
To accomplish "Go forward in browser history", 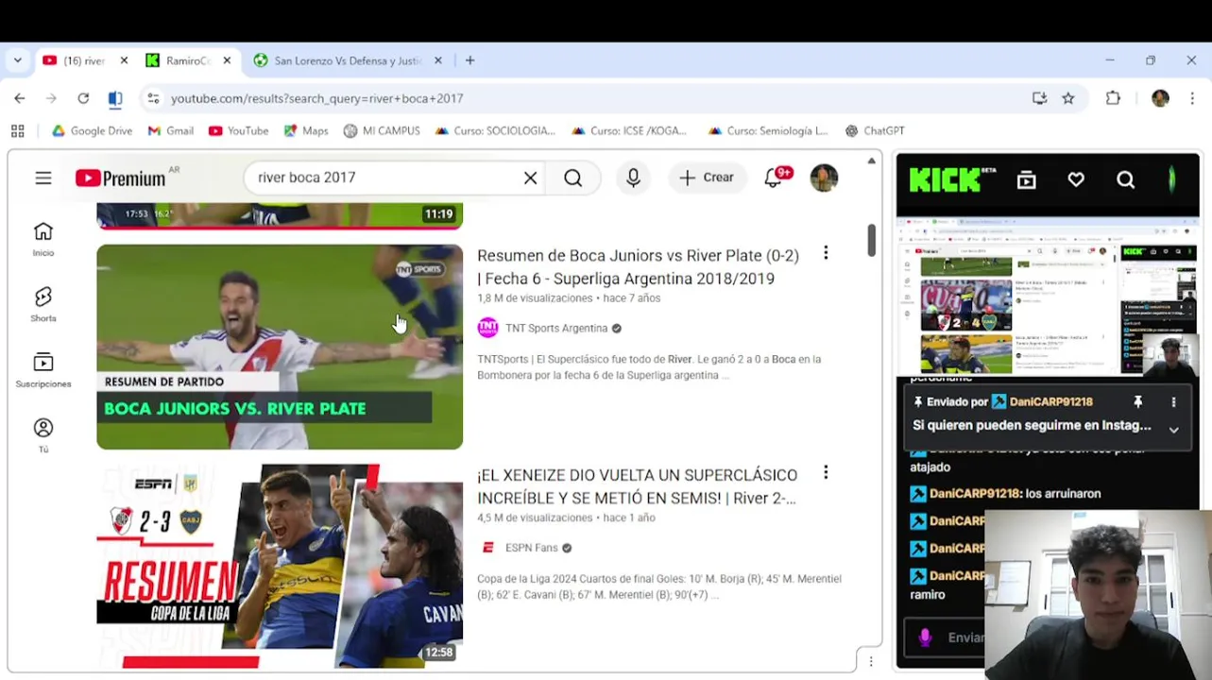I will (x=51, y=98).
